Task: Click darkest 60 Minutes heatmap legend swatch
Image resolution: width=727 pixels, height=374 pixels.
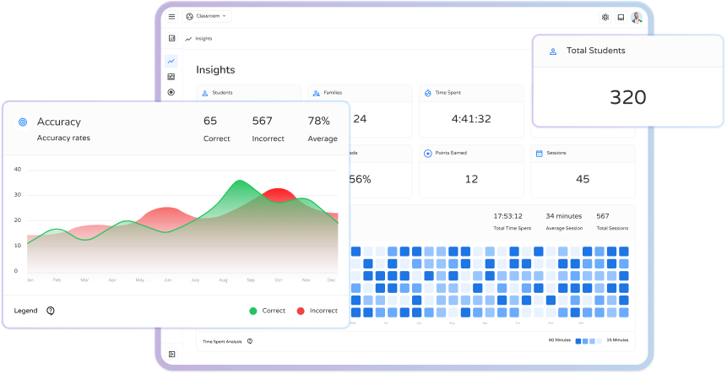Action: (x=578, y=340)
